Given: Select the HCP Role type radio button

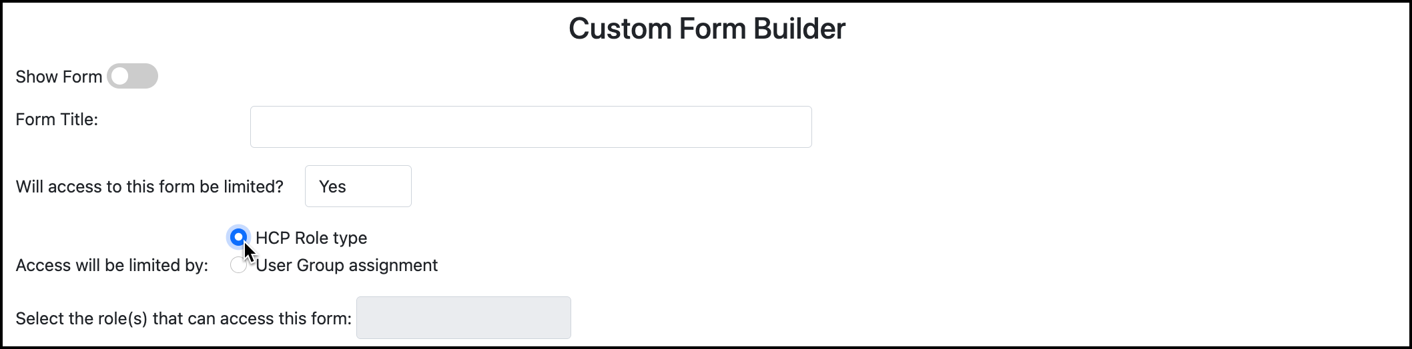Looking at the screenshot, I should (x=238, y=237).
